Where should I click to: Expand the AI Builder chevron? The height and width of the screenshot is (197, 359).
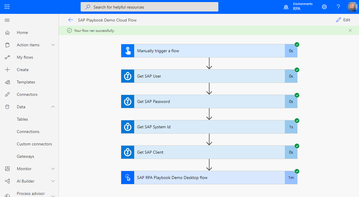pyautogui.click(x=53, y=181)
